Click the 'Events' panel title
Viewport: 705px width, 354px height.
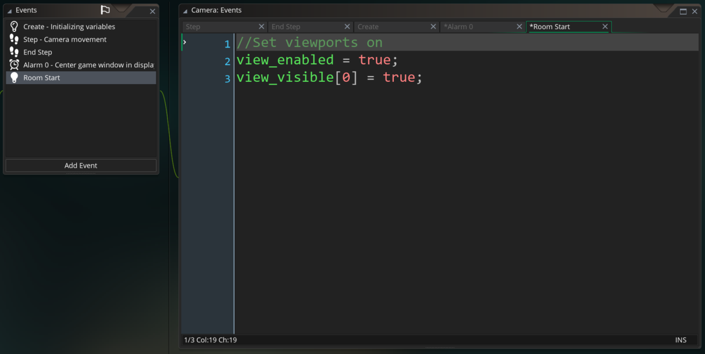coord(26,10)
